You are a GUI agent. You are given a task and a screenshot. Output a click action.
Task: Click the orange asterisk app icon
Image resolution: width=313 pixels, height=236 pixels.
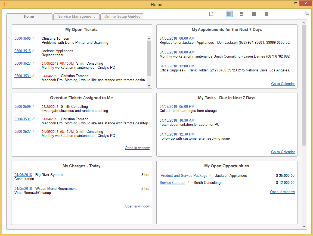[4, 4]
